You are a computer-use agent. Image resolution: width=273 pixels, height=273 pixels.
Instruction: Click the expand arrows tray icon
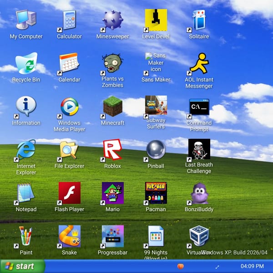click(217, 267)
